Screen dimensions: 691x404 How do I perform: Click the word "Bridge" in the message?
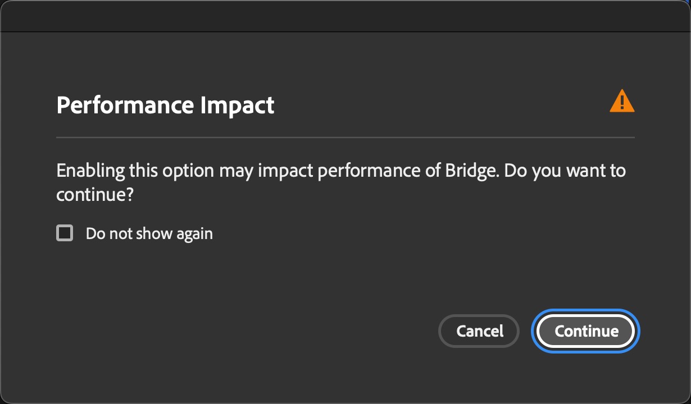(471, 170)
